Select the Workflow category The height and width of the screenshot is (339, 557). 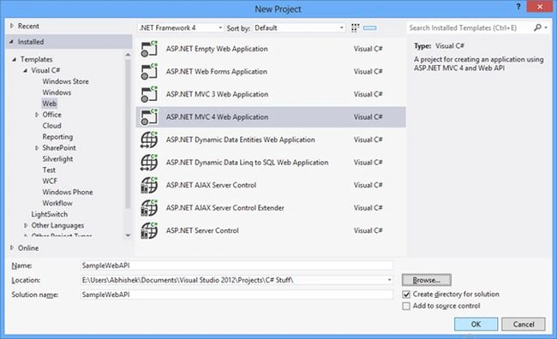[57, 203]
